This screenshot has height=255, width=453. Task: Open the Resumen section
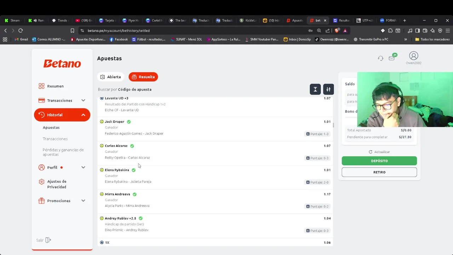51,86
